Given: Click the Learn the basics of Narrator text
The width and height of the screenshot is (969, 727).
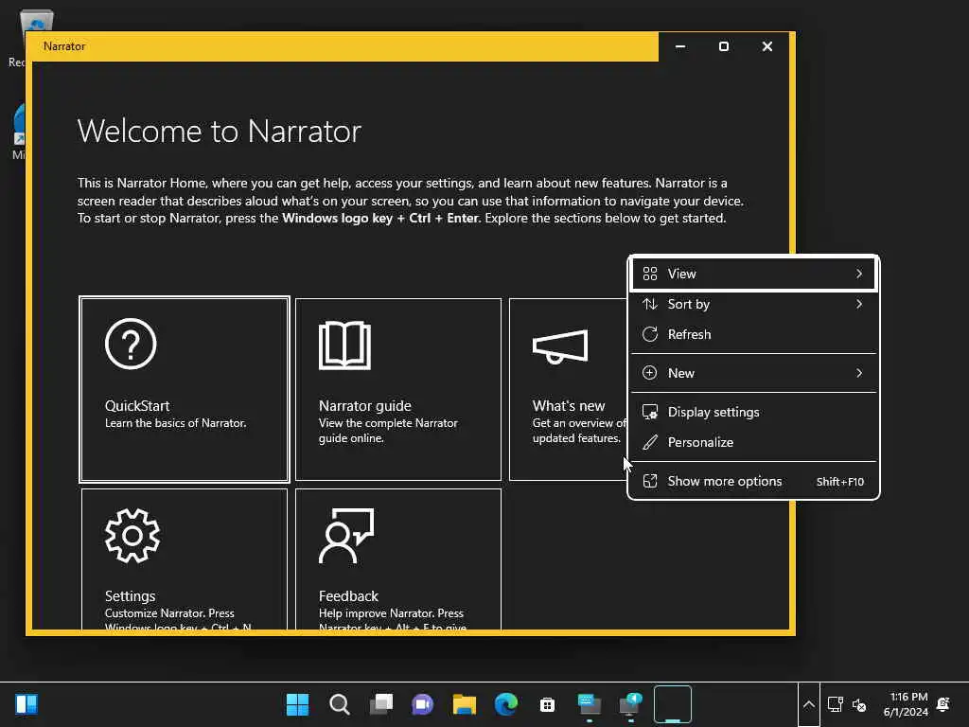Looking at the screenshot, I should tap(175, 423).
